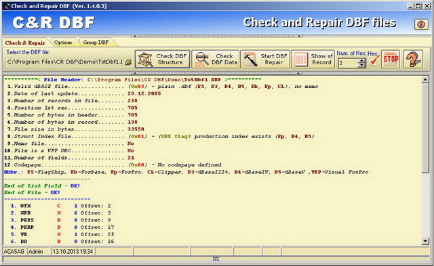Decrease Num. of Rec. spinner value
The width and height of the screenshot is (434, 266).
coord(361,66)
